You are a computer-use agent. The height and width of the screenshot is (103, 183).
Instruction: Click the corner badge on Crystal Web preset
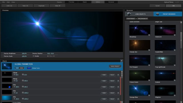coord(175,50)
